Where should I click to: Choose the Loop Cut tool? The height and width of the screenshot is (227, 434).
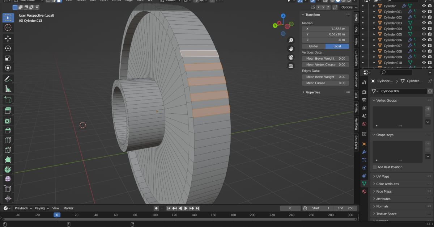click(x=8, y=140)
